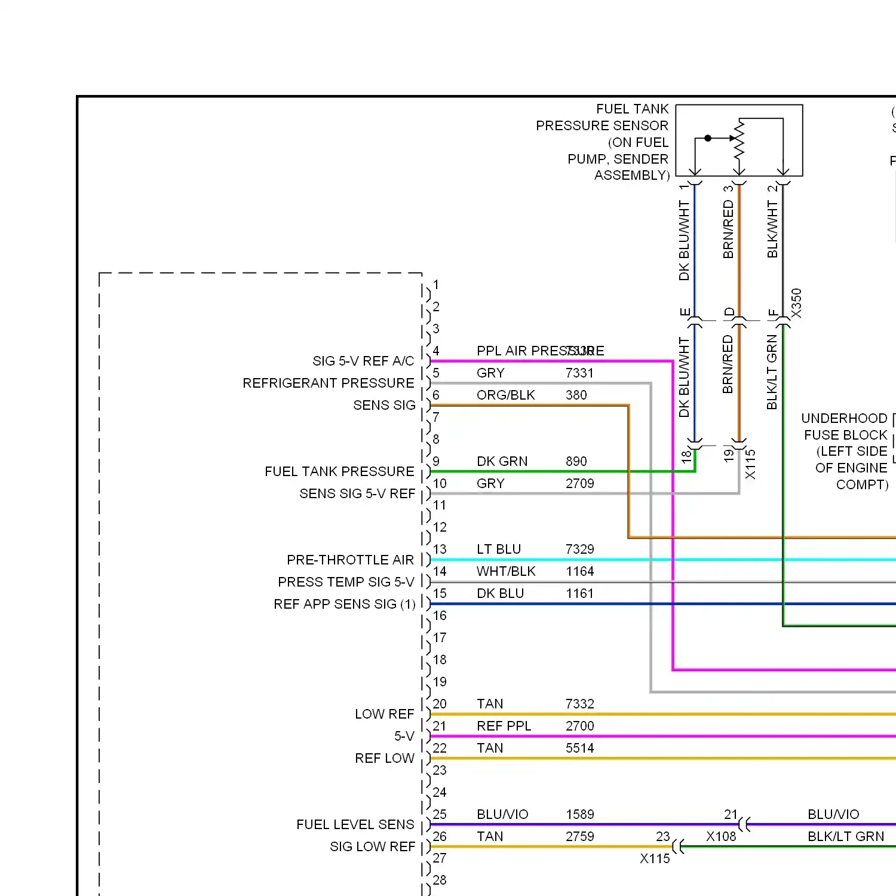Screen dimensions: 896x896
Task: Click circuit number "1164"
Action: [580, 571]
